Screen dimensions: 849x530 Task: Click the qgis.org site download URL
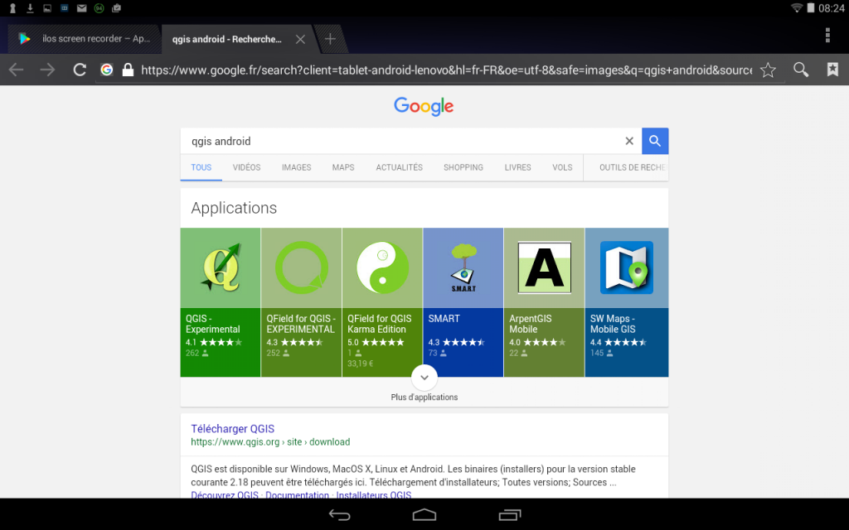click(x=270, y=442)
